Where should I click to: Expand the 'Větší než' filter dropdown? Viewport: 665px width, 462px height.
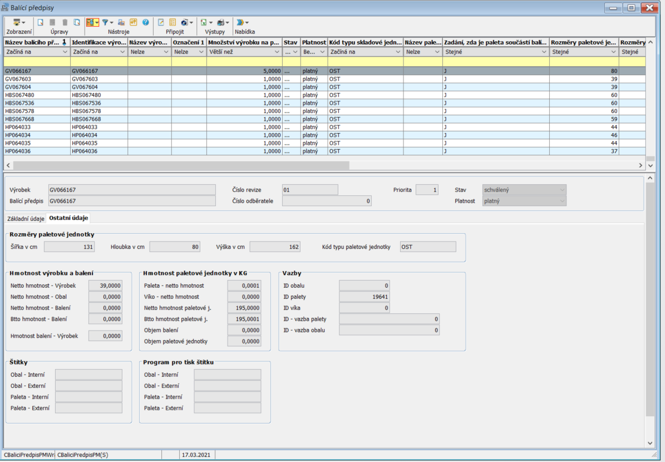click(277, 52)
